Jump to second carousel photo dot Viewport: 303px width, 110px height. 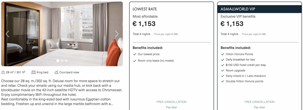point(62,61)
